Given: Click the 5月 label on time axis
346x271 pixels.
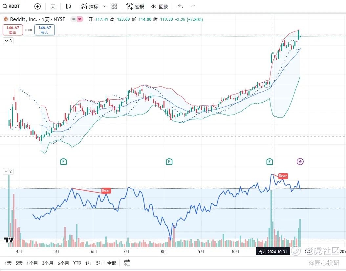Looking at the screenshot, I should [56, 251].
